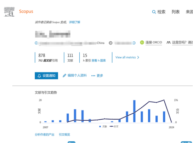
Task: Open the Scopus home link
Action: (26, 11)
